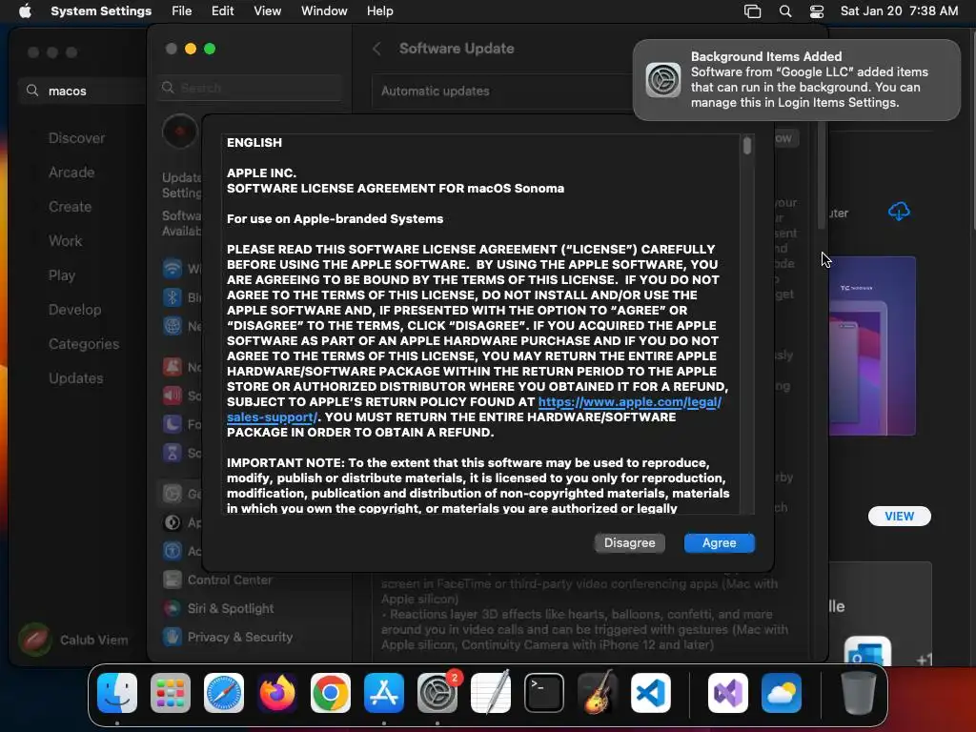
Task: Click the VIEW button in App Store
Action: tap(900, 516)
